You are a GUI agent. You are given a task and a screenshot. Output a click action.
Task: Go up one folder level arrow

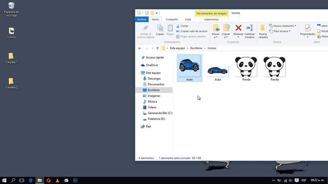point(157,48)
